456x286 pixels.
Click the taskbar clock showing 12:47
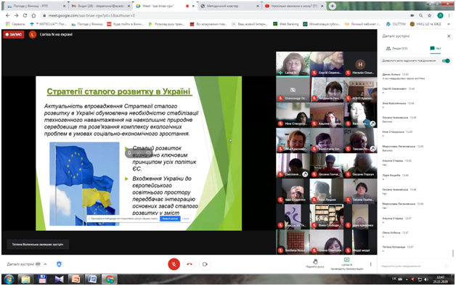pyautogui.click(x=440, y=279)
